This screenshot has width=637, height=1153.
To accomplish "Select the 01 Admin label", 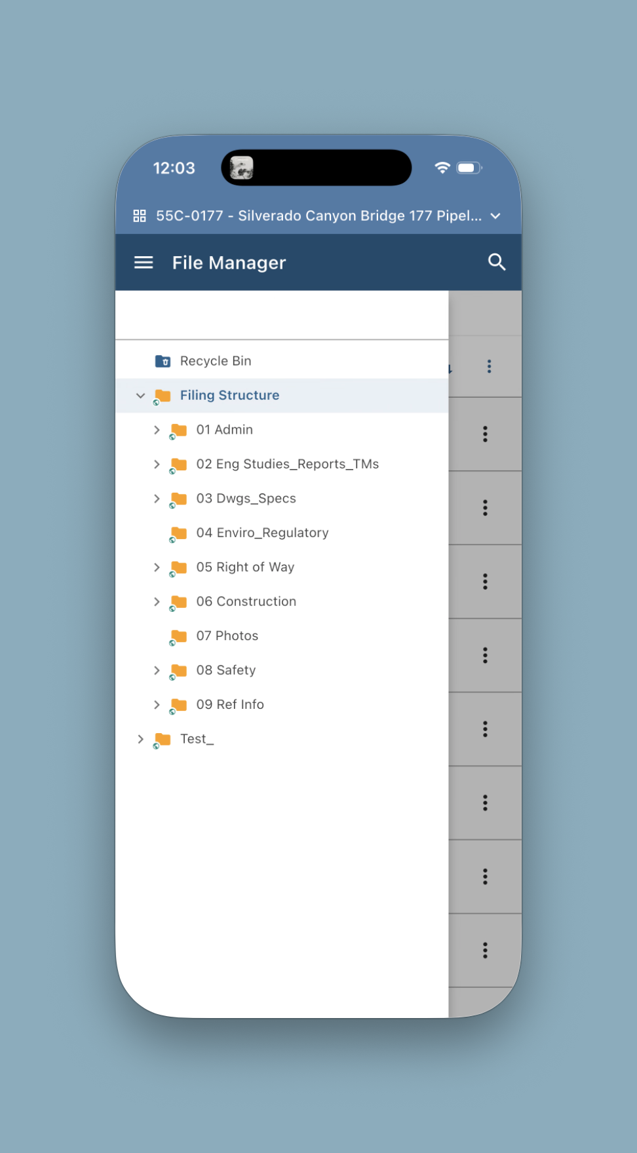I will coord(225,430).
